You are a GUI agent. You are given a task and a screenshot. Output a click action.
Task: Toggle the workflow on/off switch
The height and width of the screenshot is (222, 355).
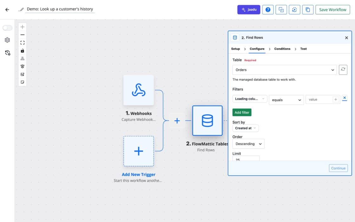(7, 28)
